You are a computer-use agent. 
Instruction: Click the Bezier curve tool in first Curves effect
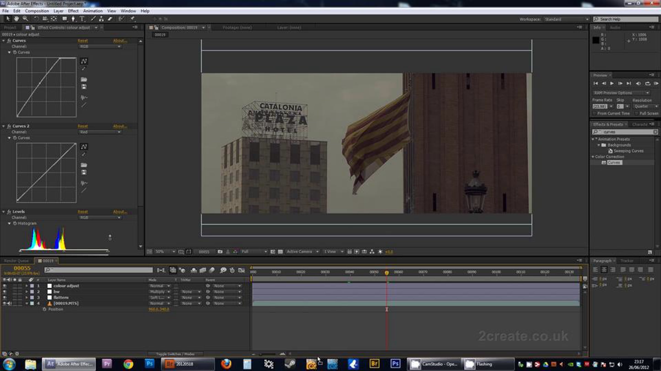click(x=84, y=61)
